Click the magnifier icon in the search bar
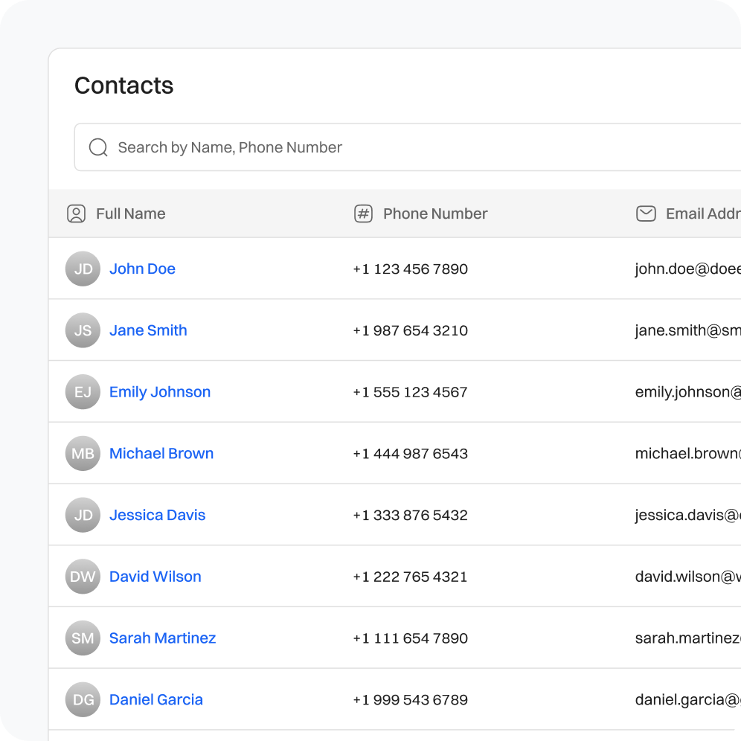This screenshot has height=741, width=741. pos(98,147)
